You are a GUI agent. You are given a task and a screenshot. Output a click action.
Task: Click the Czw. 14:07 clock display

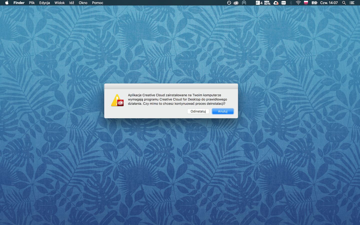(x=328, y=3)
